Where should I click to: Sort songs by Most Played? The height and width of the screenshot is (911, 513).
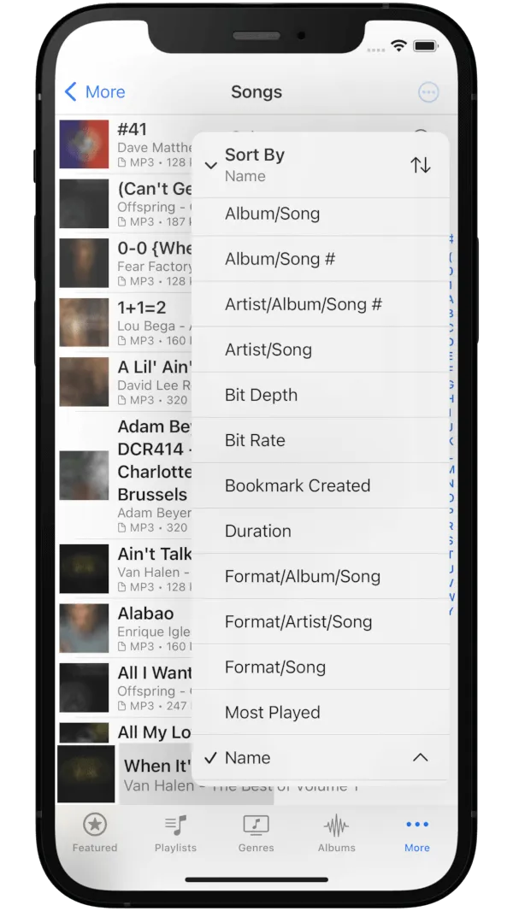click(x=320, y=712)
